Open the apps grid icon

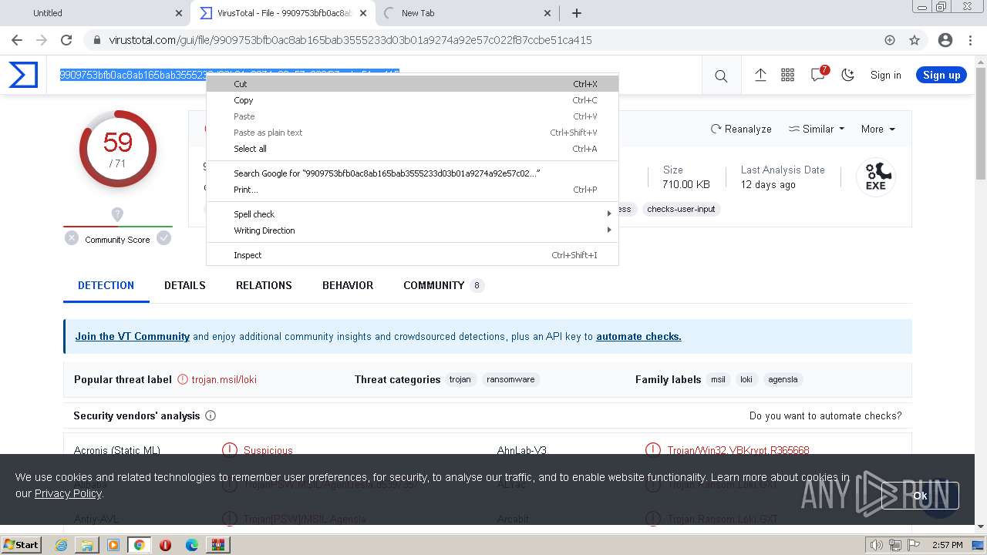pos(787,75)
